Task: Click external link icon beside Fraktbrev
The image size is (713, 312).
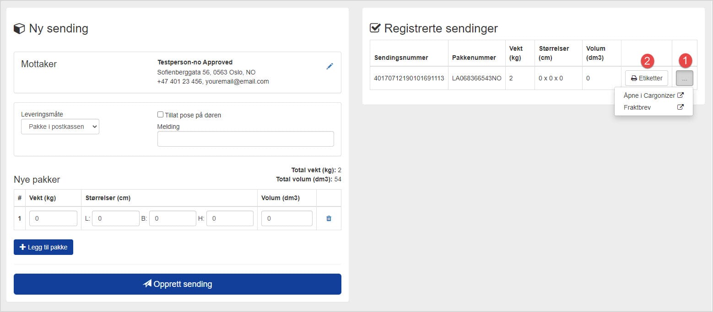Action: (x=681, y=107)
